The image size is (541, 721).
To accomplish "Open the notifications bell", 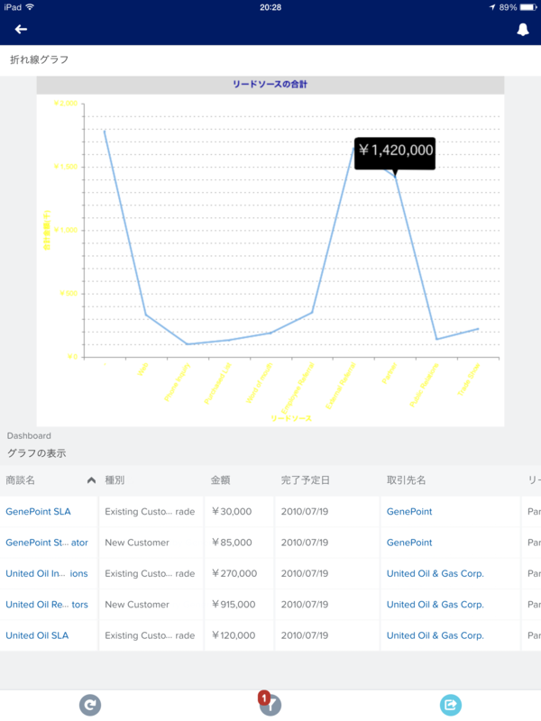I will pyautogui.click(x=523, y=30).
